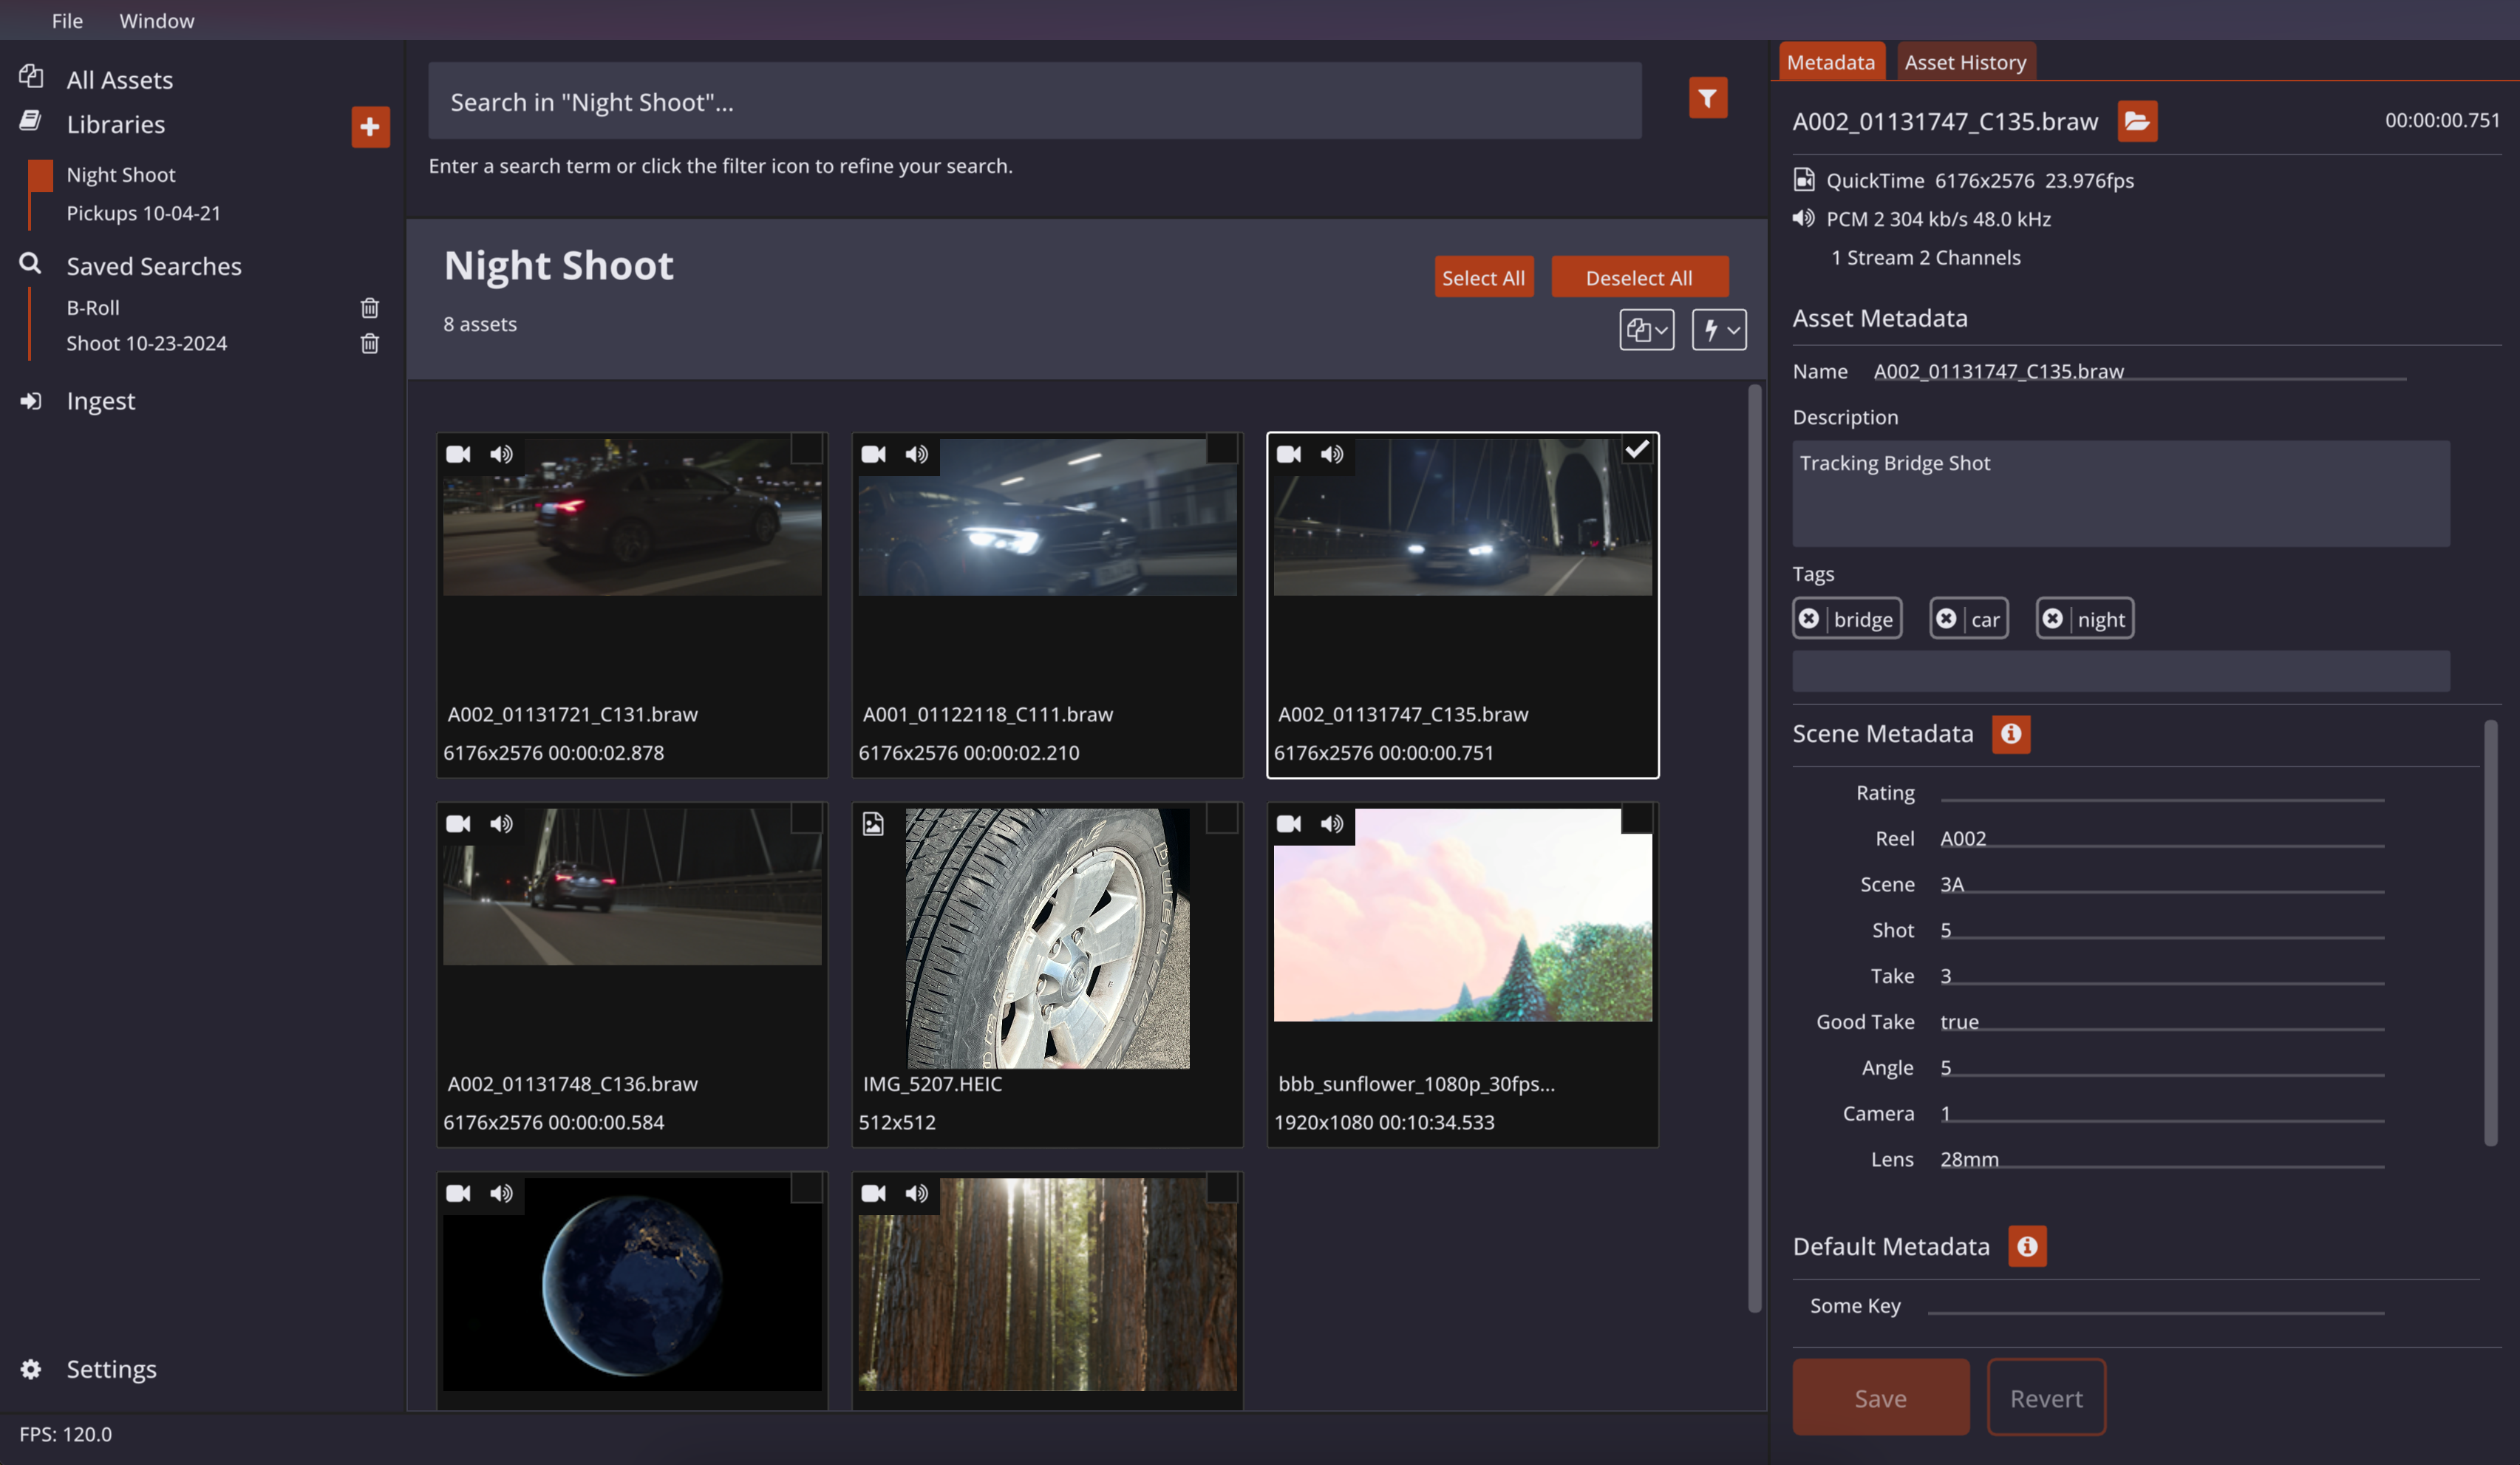The width and height of the screenshot is (2520, 1465).
Task: Switch to the Asset History tab
Action: pyautogui.click(x=1964, y=62)
